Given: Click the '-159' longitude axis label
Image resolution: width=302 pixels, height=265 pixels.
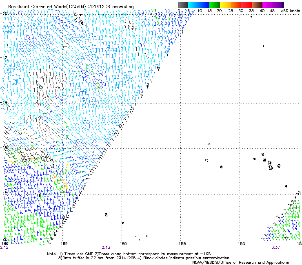Looking at the screenshot, I should click(x=122, y=244).
